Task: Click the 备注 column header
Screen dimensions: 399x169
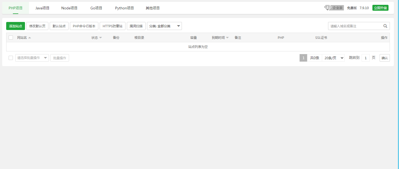Action: (238, 38)
